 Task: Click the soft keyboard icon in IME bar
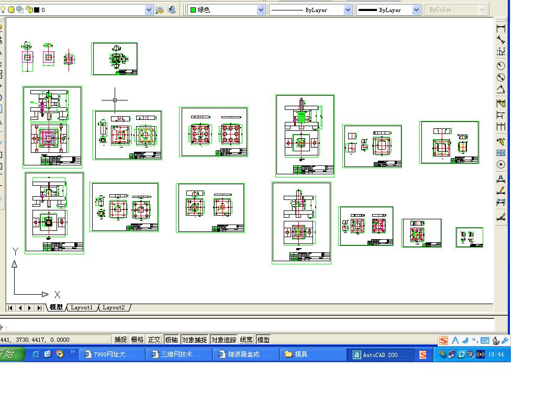pyautogui.click(x=485, y=340)
